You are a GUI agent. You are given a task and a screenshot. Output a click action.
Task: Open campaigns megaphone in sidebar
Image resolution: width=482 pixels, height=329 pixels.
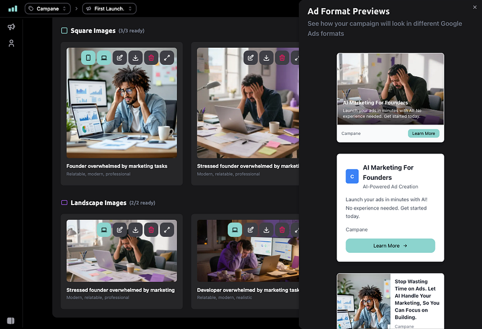12,27
